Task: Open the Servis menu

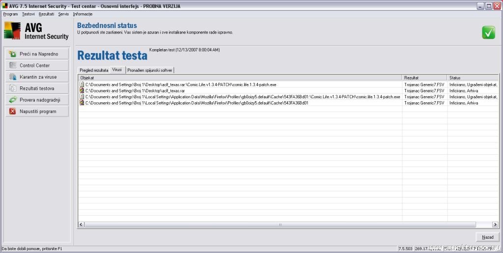Action: coord(63,14)
